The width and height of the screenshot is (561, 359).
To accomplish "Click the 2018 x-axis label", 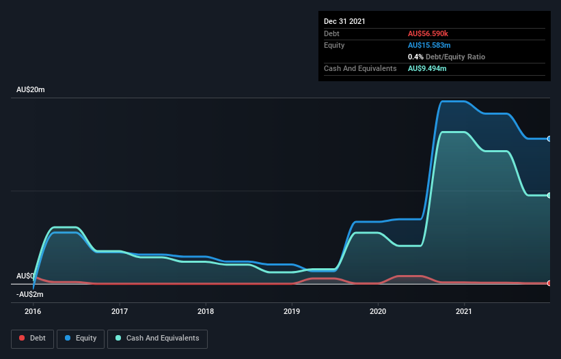I will point(206,311).
